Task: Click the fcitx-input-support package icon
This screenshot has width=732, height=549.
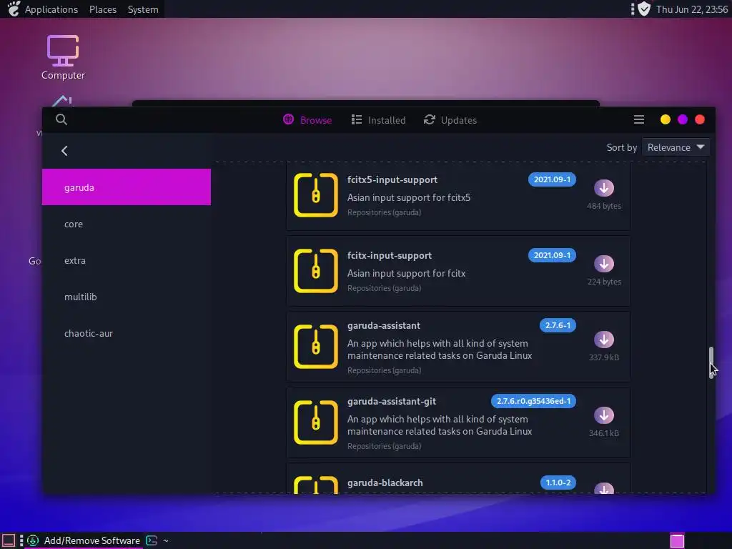Action: 316,270
